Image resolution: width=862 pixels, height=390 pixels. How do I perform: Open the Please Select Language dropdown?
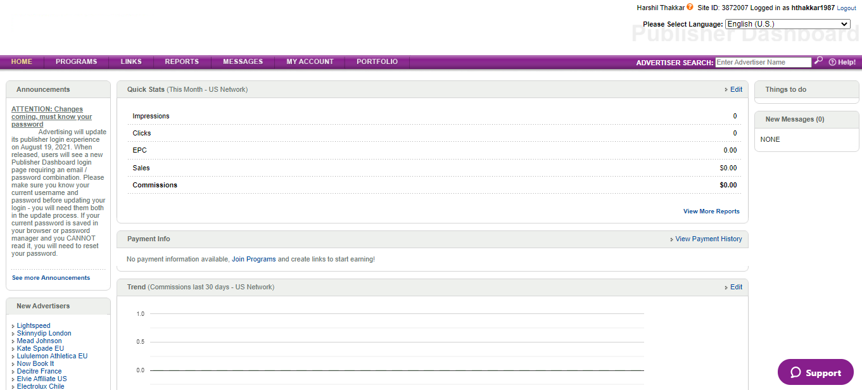(787, 23)
